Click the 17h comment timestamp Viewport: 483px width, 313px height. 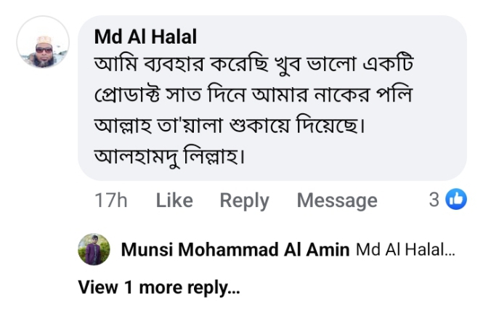point(111,200)
